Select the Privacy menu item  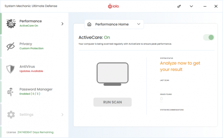click(x=34, y=46)
